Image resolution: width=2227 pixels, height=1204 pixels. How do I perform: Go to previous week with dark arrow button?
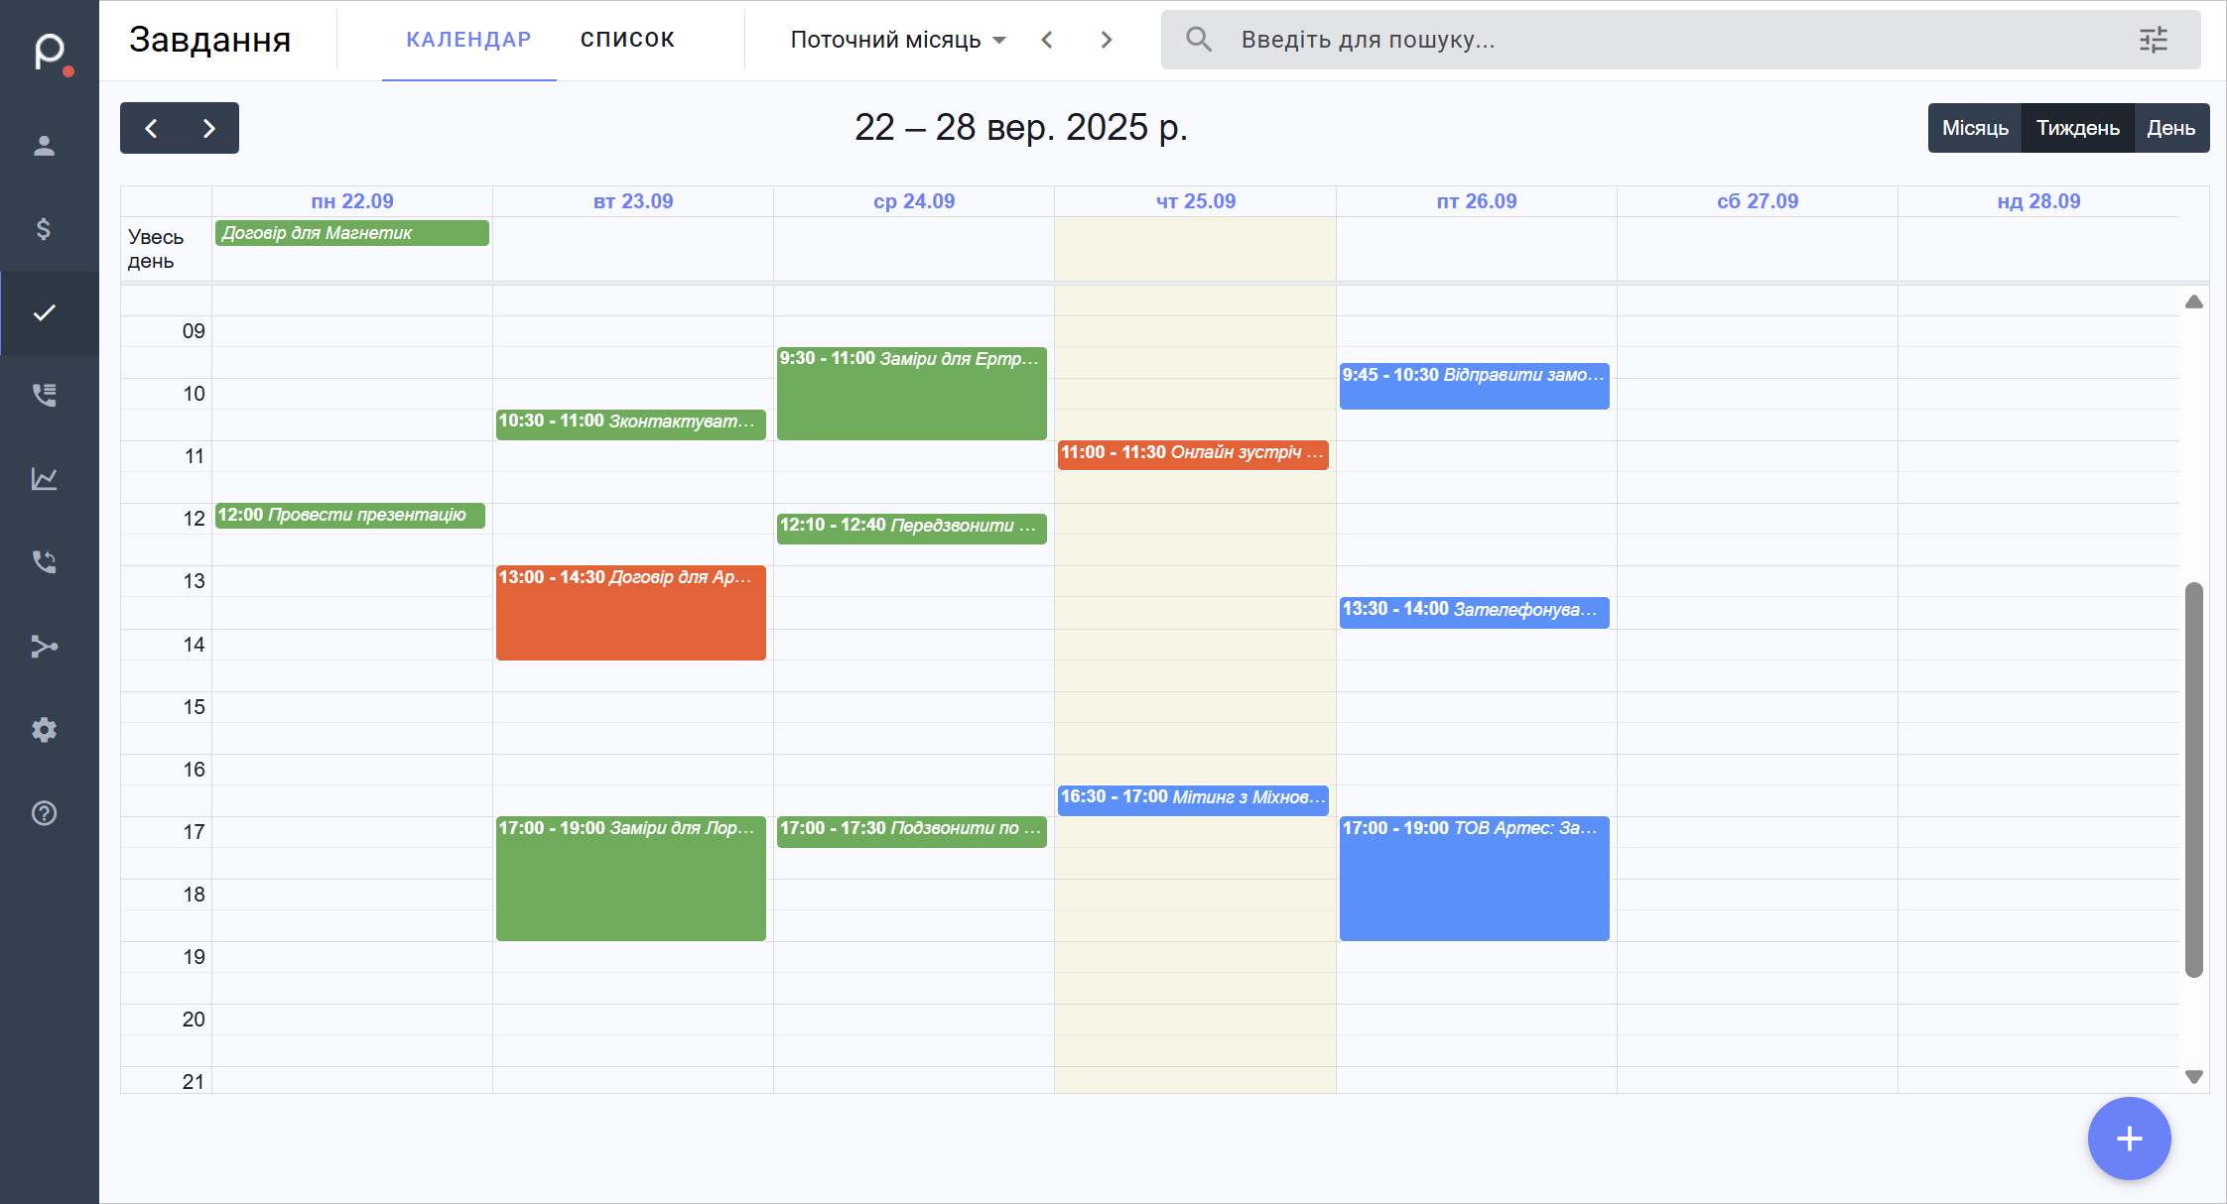[x=151, y=128]
